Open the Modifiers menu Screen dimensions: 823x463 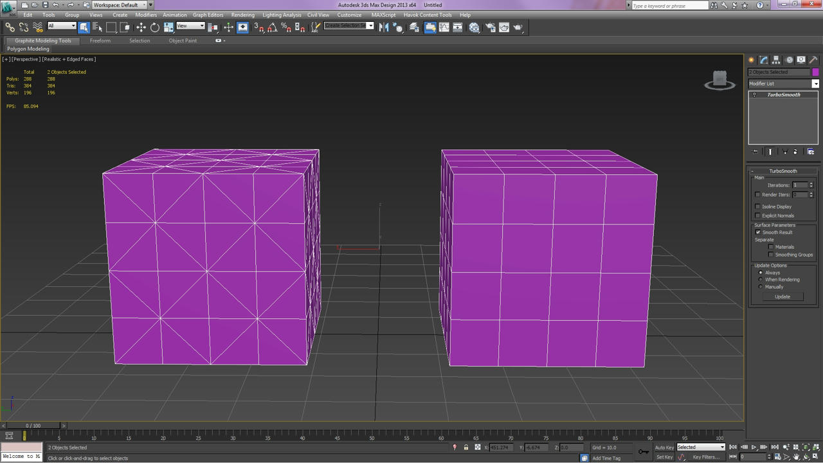point(146,15)
